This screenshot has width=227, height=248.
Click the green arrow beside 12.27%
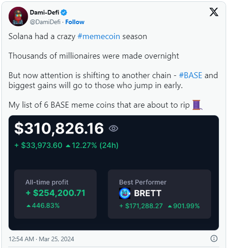pyautogui.click(x=68, y=146)
